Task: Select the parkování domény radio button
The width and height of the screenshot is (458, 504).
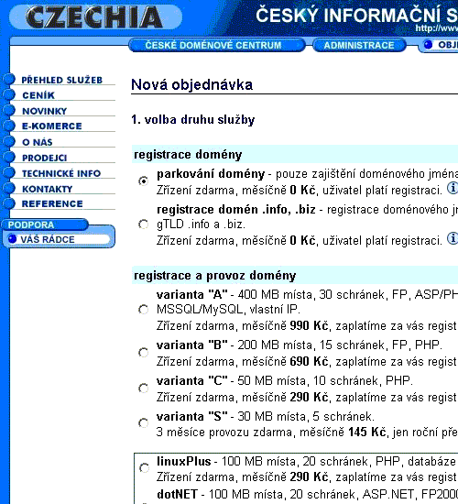Action: point(143,181)
